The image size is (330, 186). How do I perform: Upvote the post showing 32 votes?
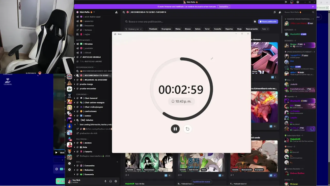[273, 175]
